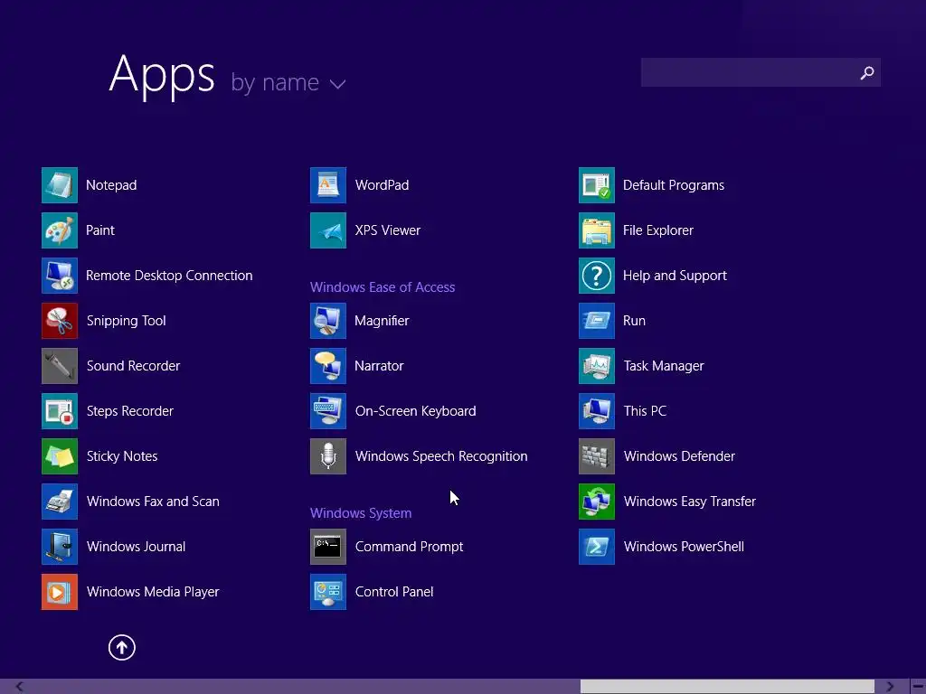The image size is (926, 694).
Task: Launch Steps Recorder icon
Action: pyautogui.click(x=60, y=411)
